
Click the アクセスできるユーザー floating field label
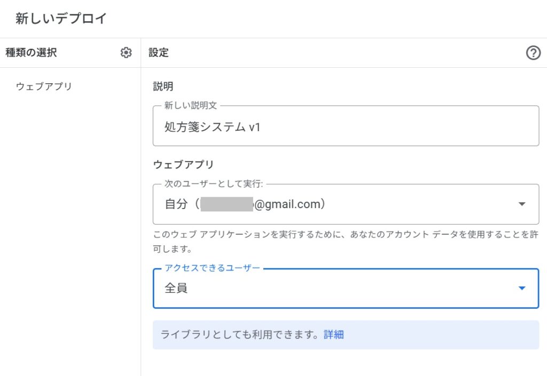212,268
